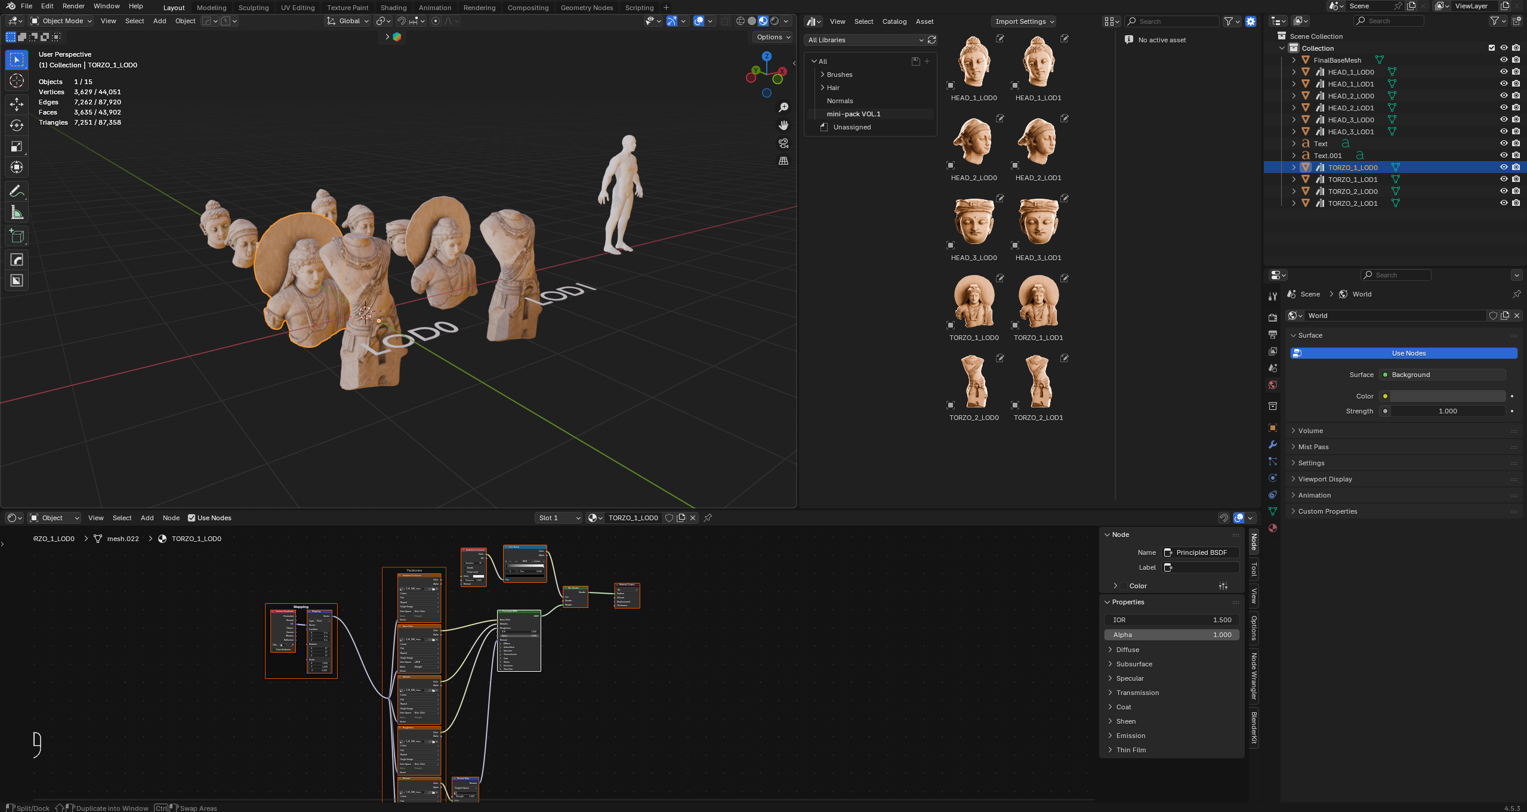Refresh the asset library
The width and height of the screenshot is (1527, 812).
pos(932,40)
